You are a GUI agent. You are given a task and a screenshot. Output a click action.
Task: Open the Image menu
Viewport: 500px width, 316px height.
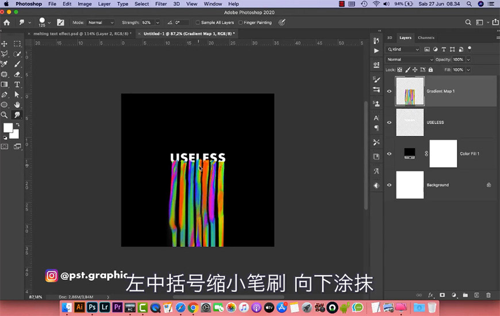pos(84,4)
